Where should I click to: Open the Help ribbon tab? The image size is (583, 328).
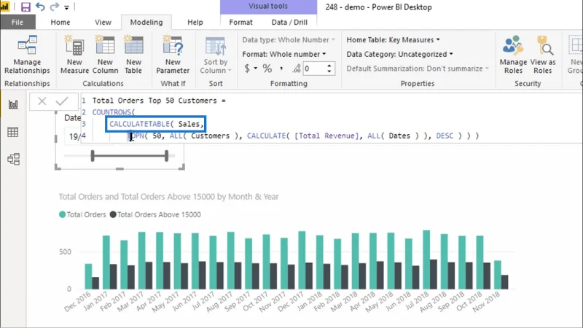(195, 23)
